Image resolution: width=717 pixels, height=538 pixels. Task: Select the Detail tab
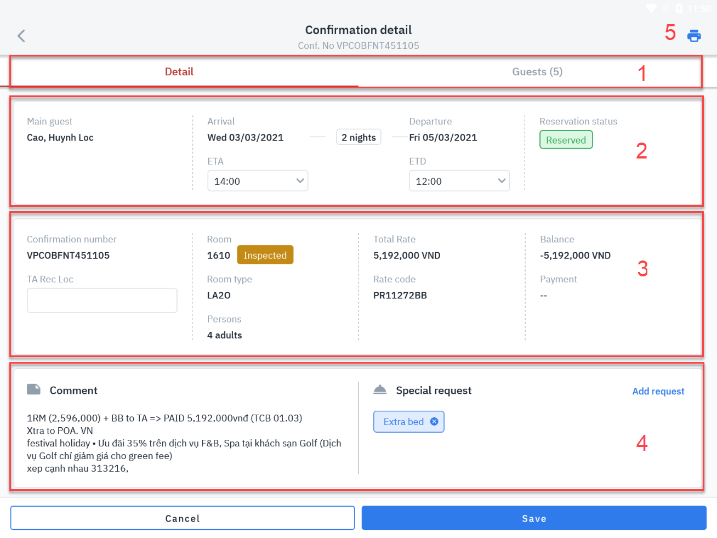pyautogui.click(x=179, y=72)
